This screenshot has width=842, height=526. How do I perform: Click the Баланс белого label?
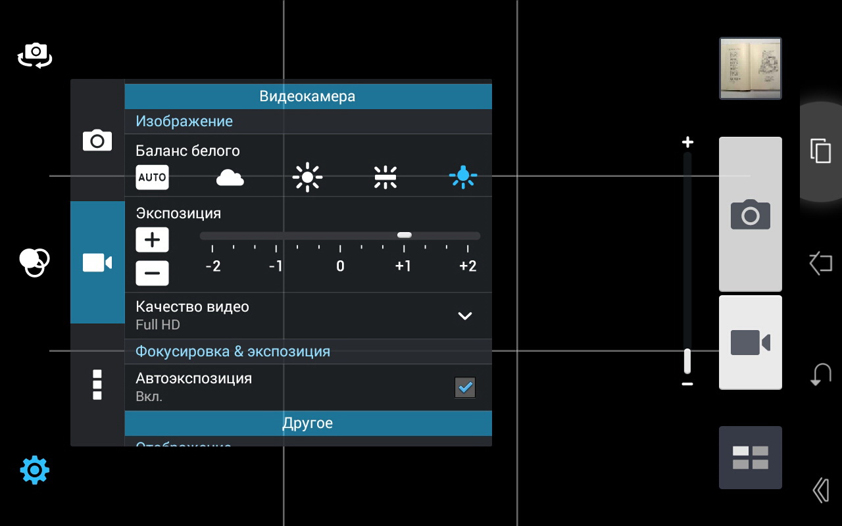pyautogui.click(x=187, y=151)
